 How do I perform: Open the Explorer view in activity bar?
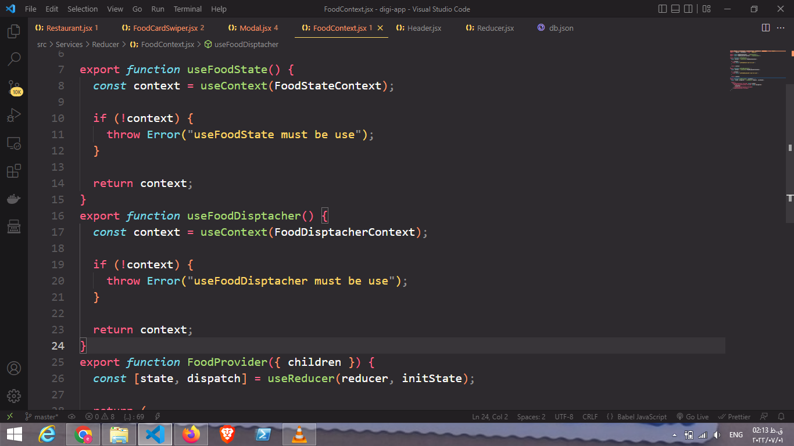pos(14,31)
